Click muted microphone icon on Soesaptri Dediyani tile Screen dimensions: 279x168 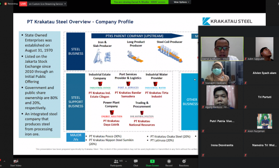click(203, 83)
